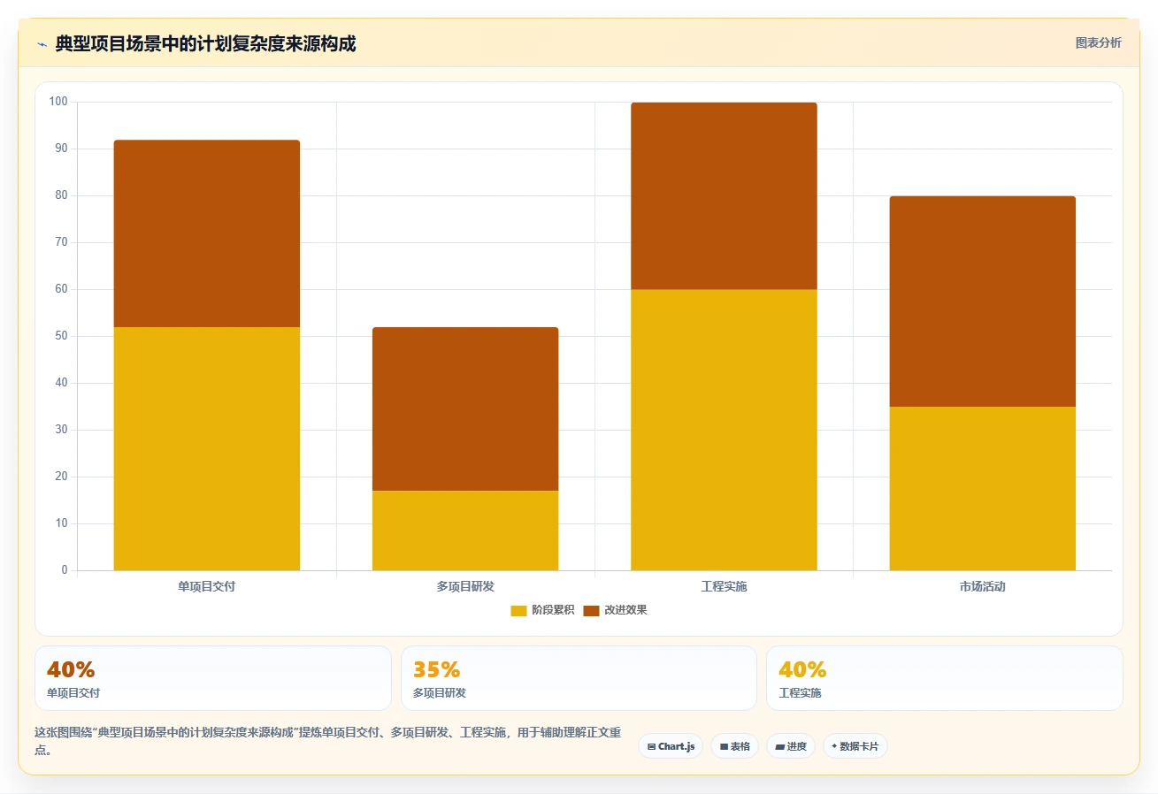Viewport: 1158px width, 794px height.
Task: Click the 单项目交付 x-axis label
Action: pos(207,586)
